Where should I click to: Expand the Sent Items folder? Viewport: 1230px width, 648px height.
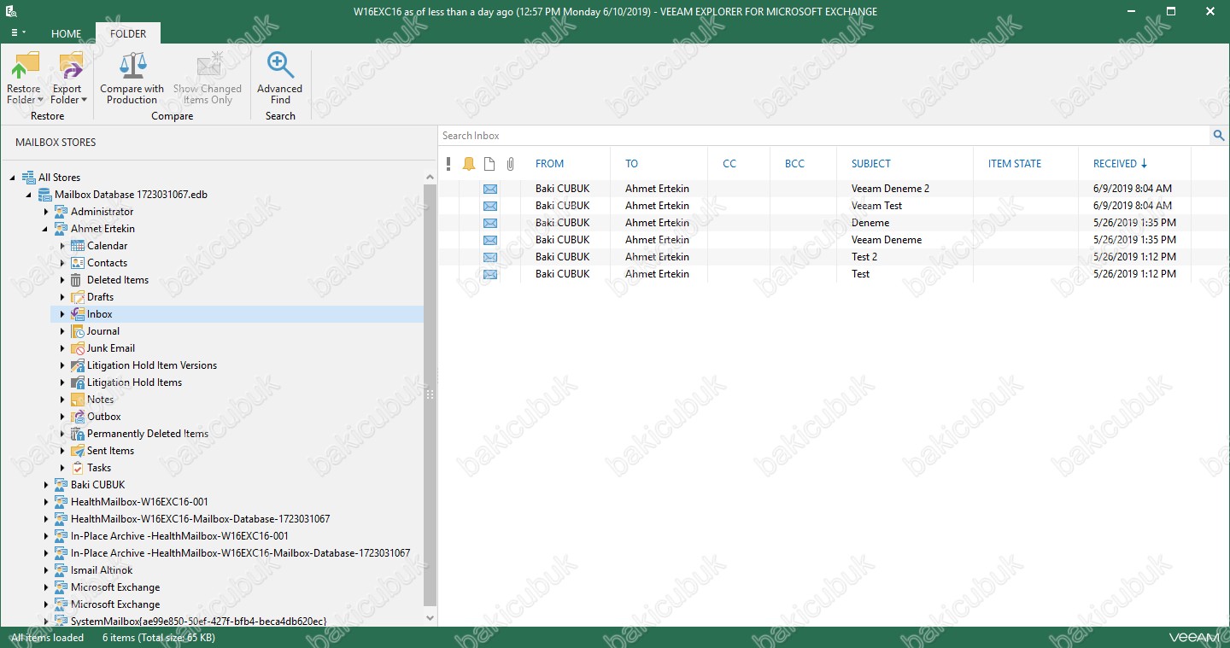(62, 451)
